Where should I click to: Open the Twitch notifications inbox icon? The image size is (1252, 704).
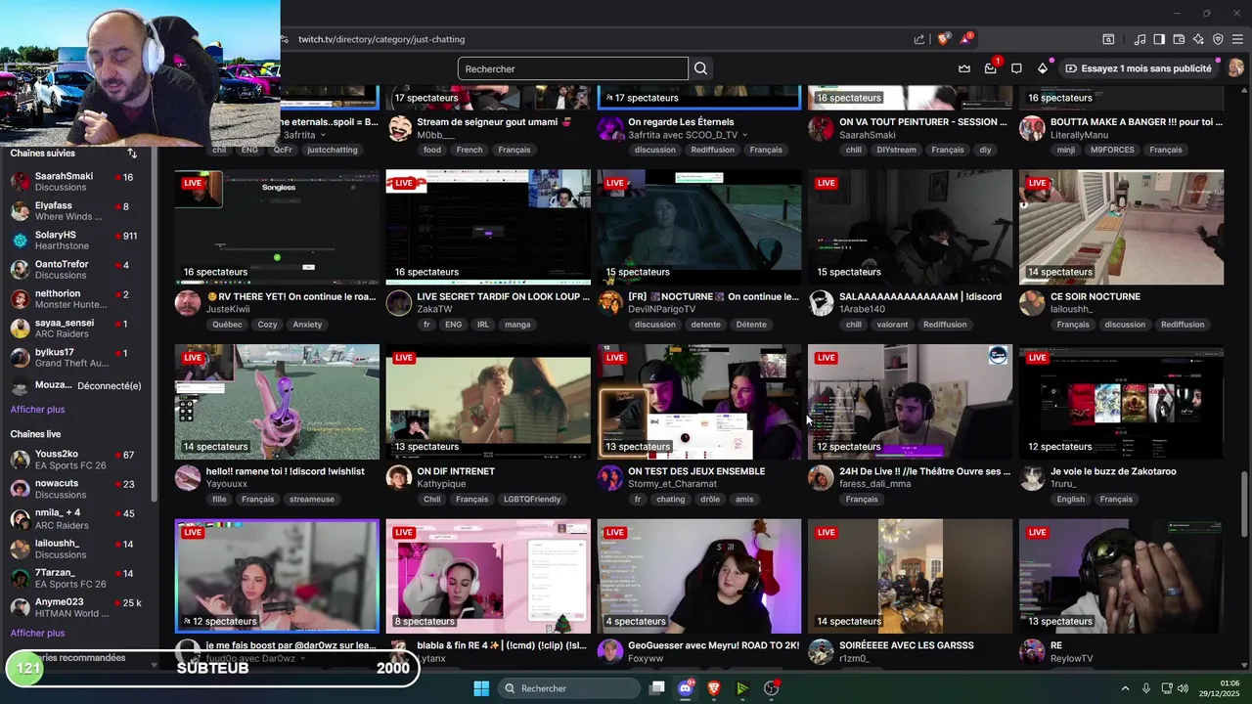991,68
